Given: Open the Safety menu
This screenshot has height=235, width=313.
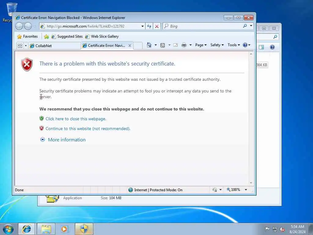Looking at the screenshot, I should point(217,45).
